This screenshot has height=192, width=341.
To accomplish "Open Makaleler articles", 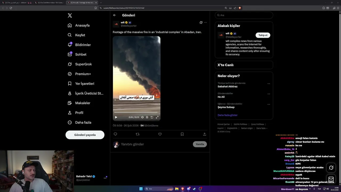I will click(79, 103).
